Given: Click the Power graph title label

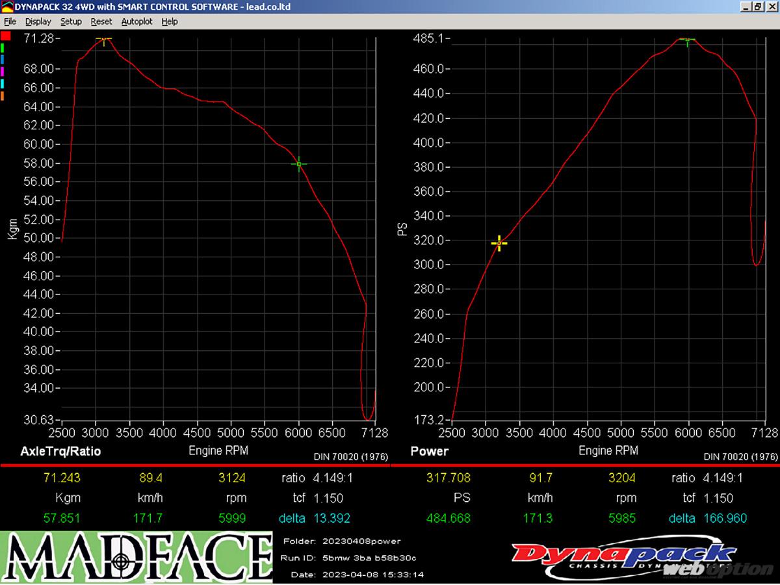Looking at the screenshot, I should tap(429, 450).
